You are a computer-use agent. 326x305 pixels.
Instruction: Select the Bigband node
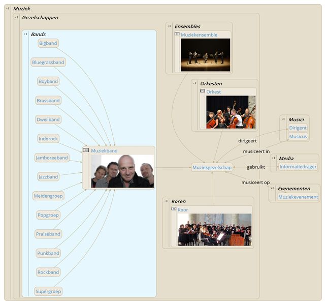48,43
